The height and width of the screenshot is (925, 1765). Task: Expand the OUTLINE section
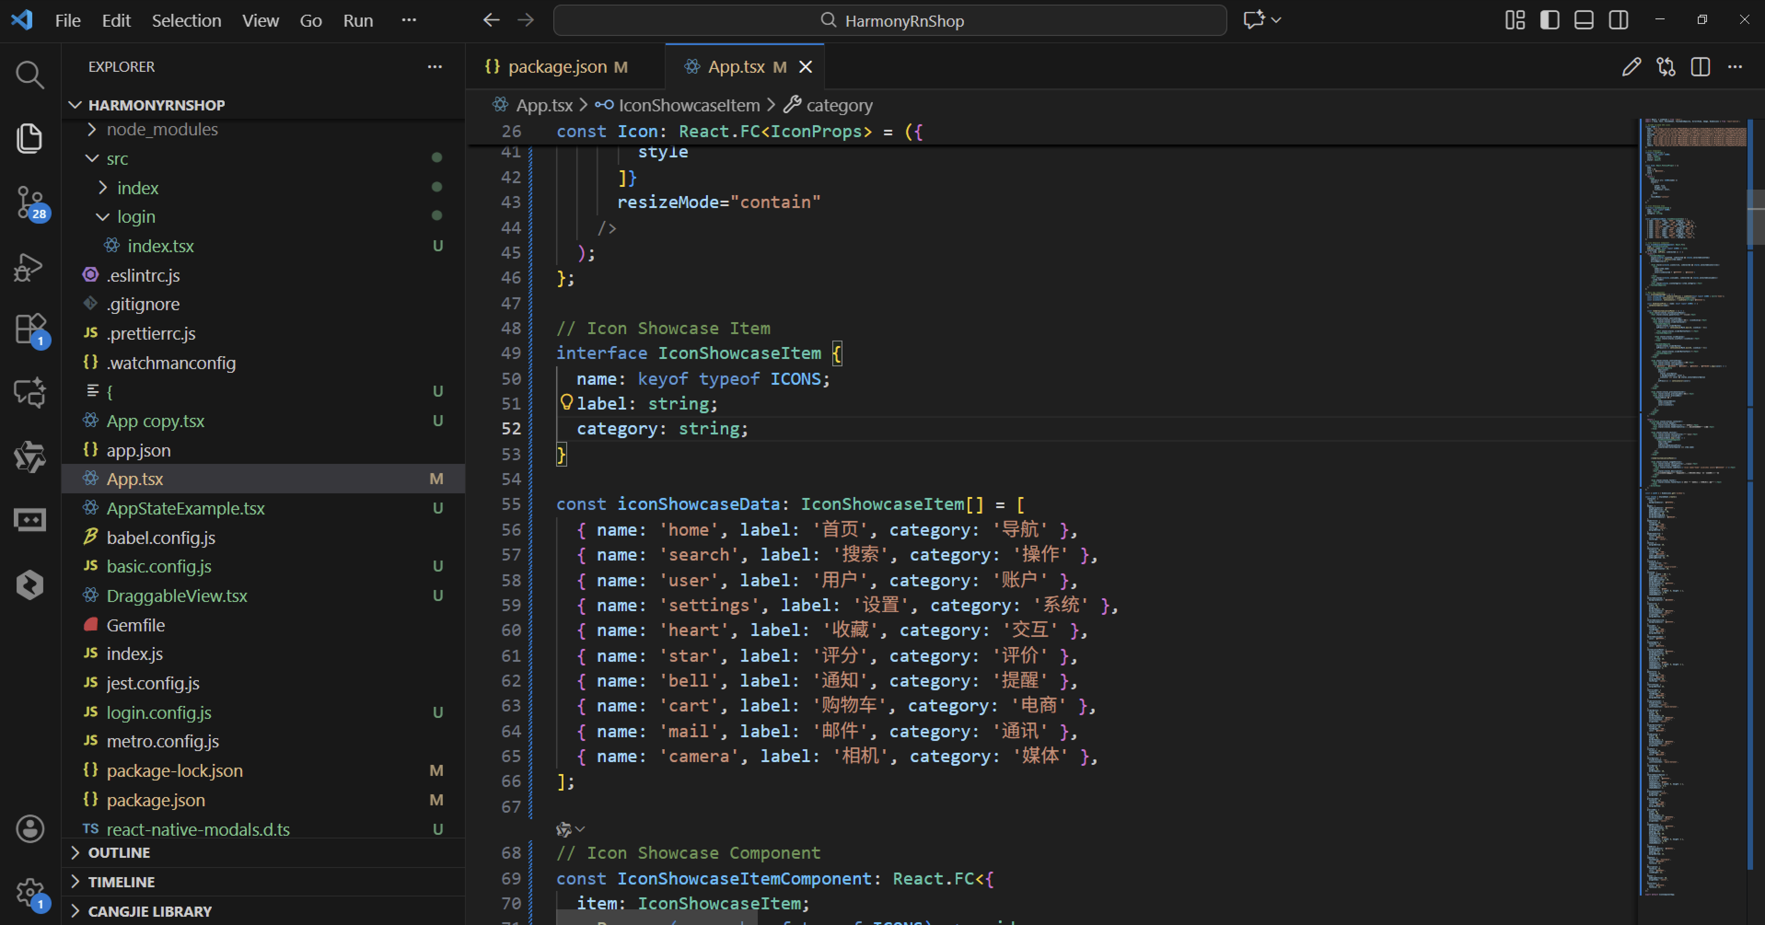point(118,852)
